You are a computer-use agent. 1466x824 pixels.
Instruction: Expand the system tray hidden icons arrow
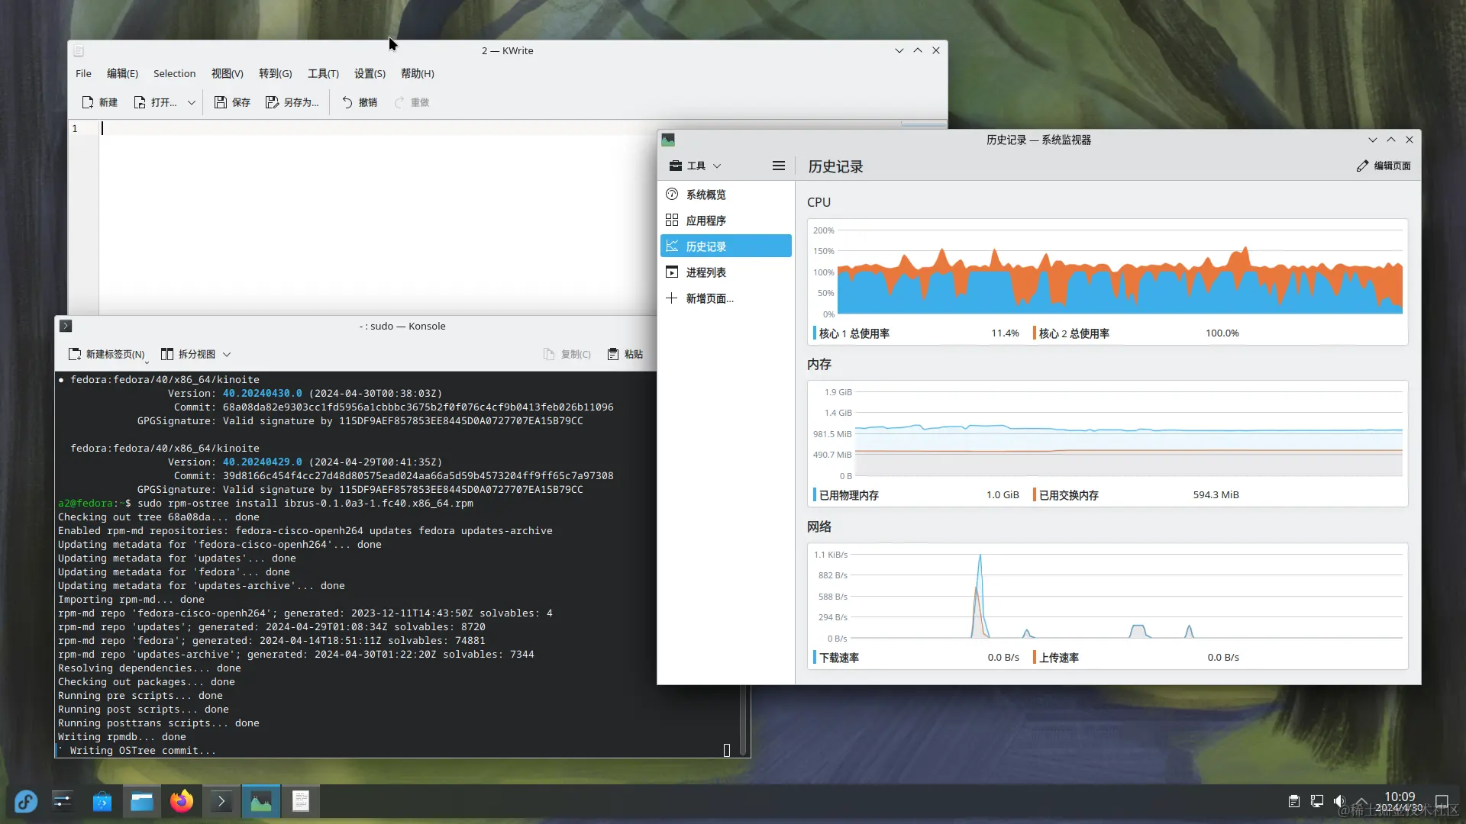[x=1363, y=801]
